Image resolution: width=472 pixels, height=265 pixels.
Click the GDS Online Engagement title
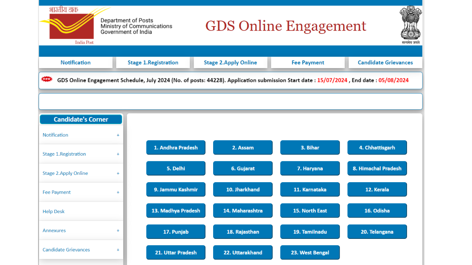286,26
